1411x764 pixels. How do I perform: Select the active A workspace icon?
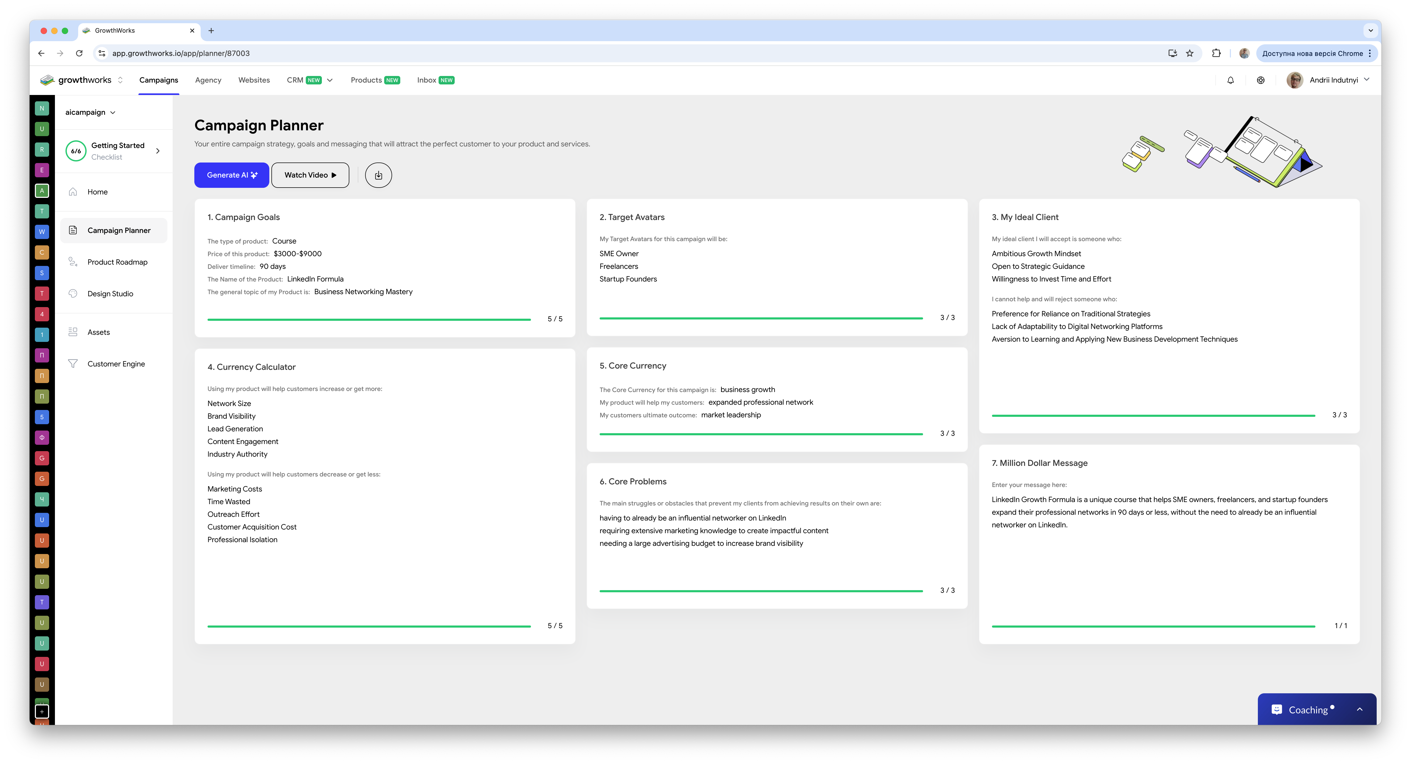pyautogui.click(x=42, y=190)
